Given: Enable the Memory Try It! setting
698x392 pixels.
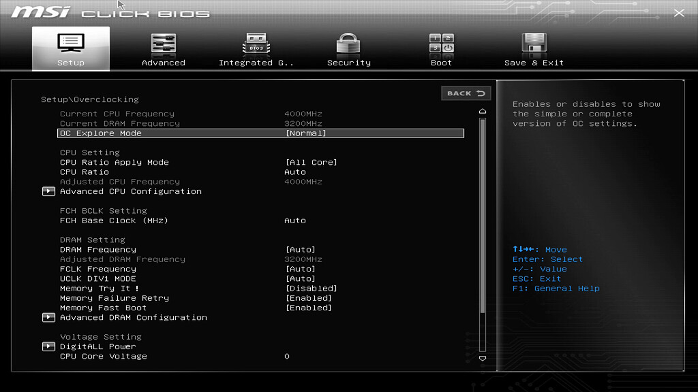Looking at the screenshot, I should [x=311, y=288].
